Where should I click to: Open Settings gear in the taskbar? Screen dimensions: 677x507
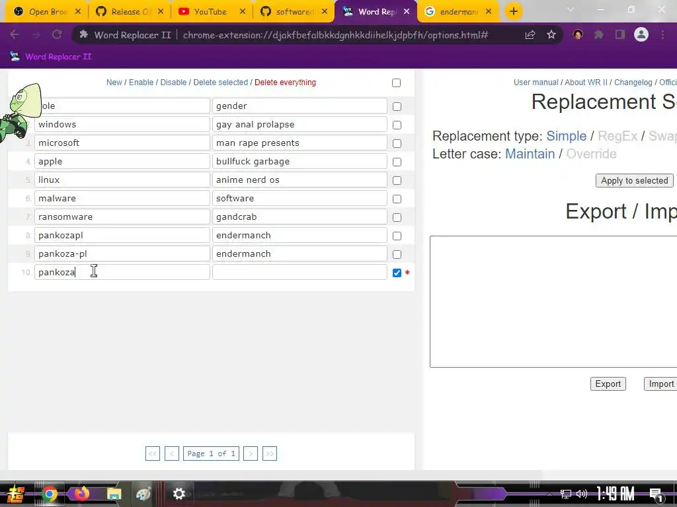pos(179,494)
